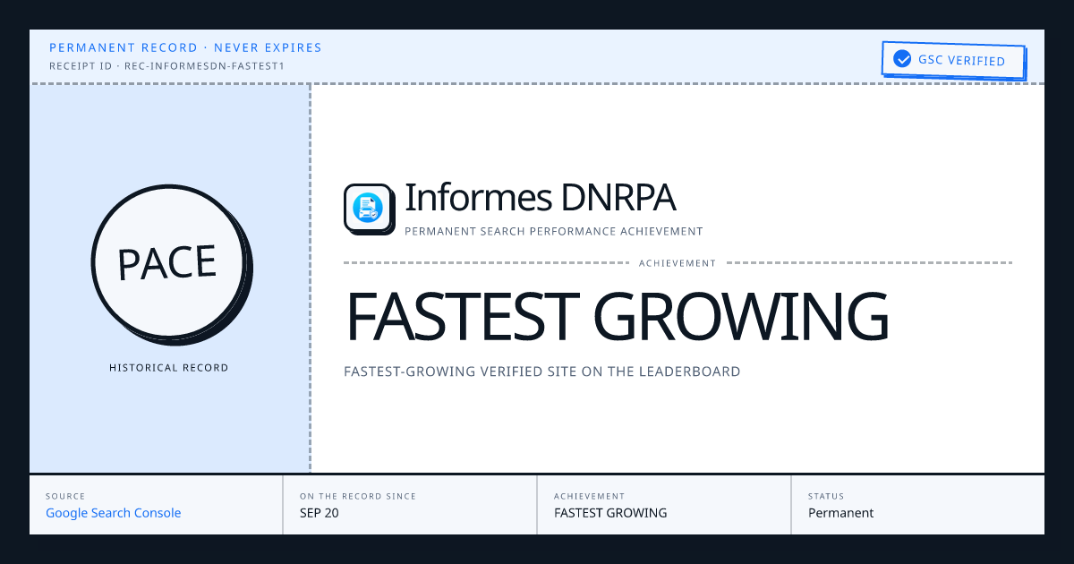Click the HISTORICAL RECORD caption

169,368
